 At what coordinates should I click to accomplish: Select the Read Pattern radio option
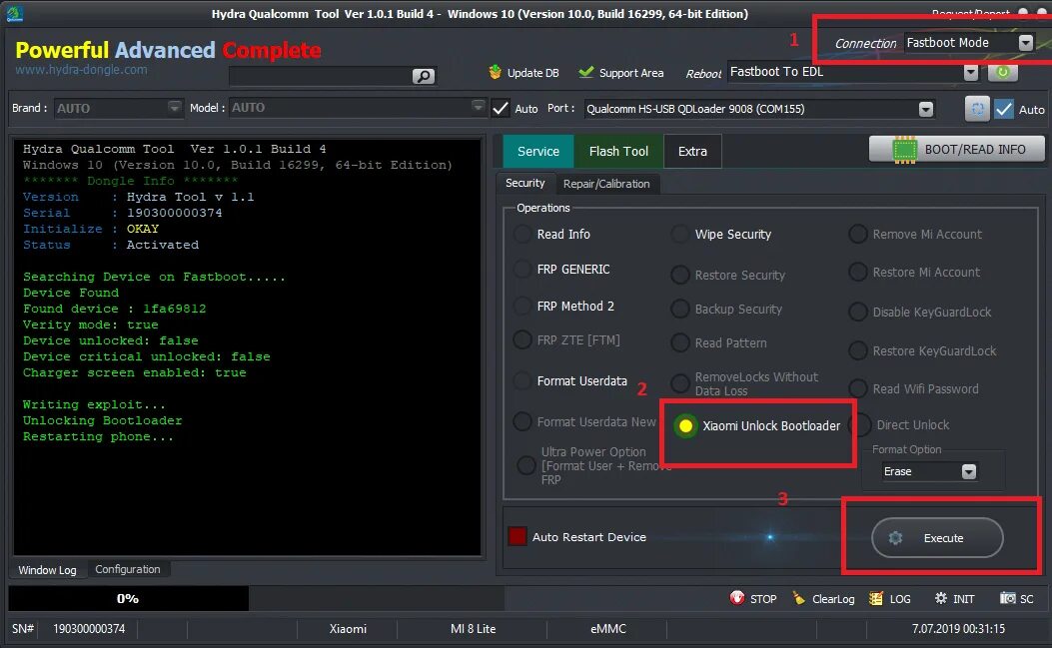(679, 342)
